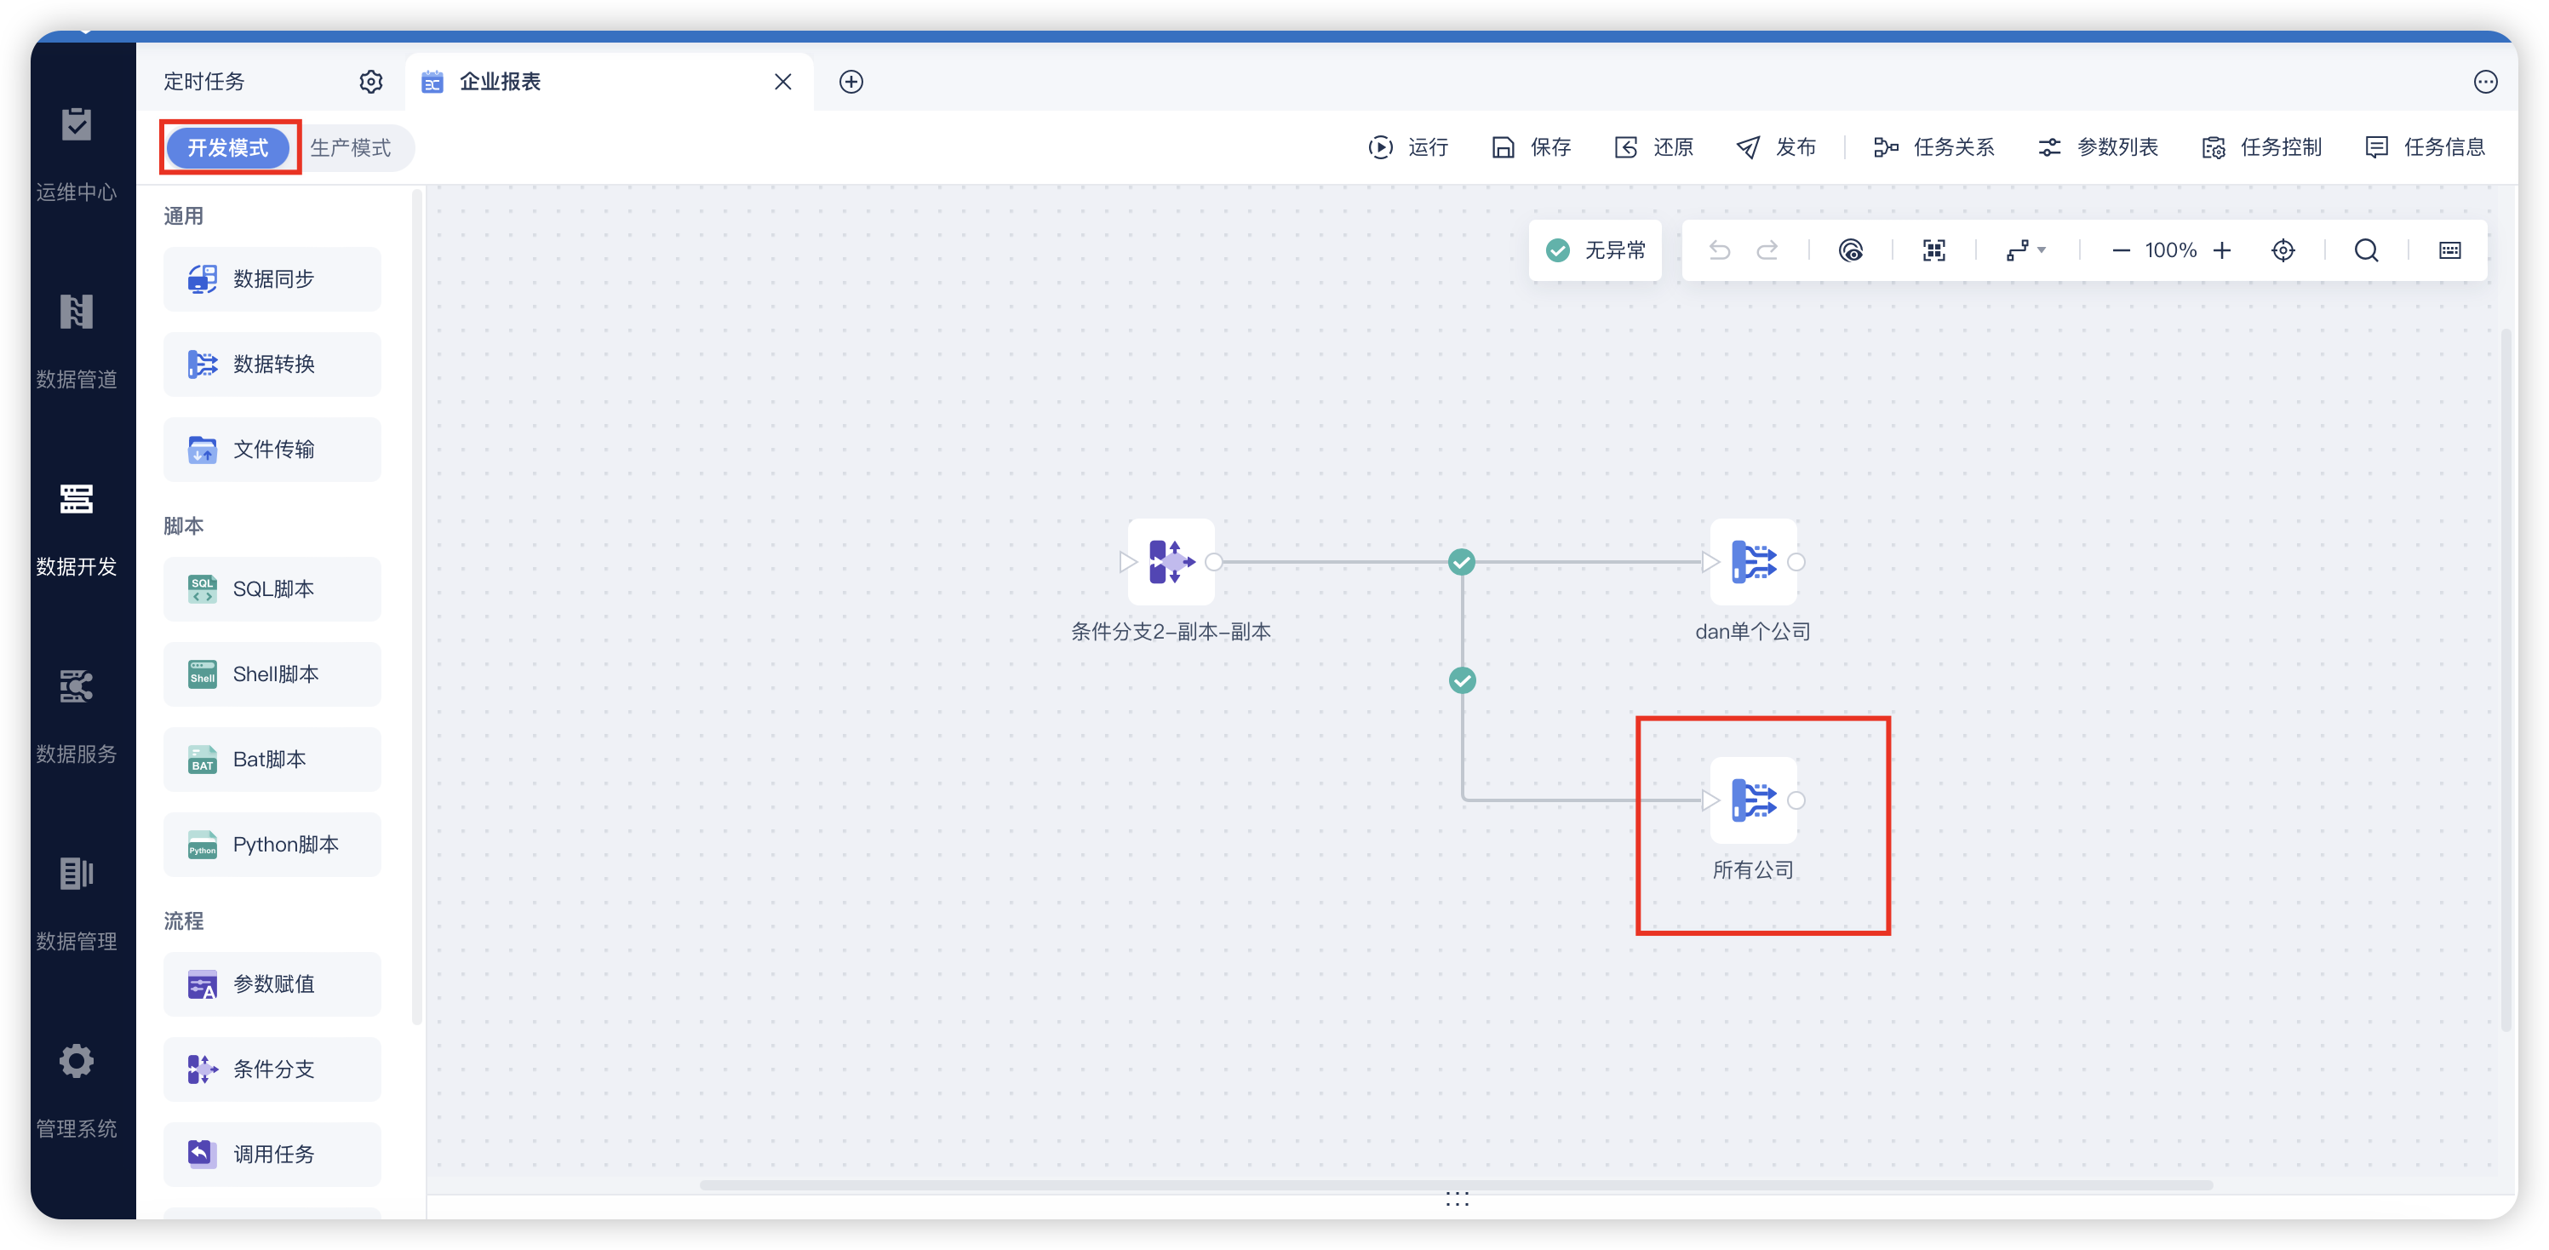Zoom in with the plus button

point(2222,250)
